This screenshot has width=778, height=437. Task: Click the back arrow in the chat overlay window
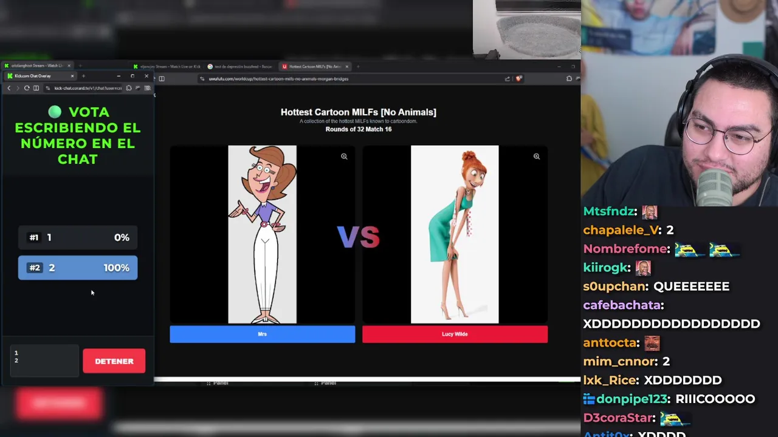pyautogui.click(x=9, y=88)
